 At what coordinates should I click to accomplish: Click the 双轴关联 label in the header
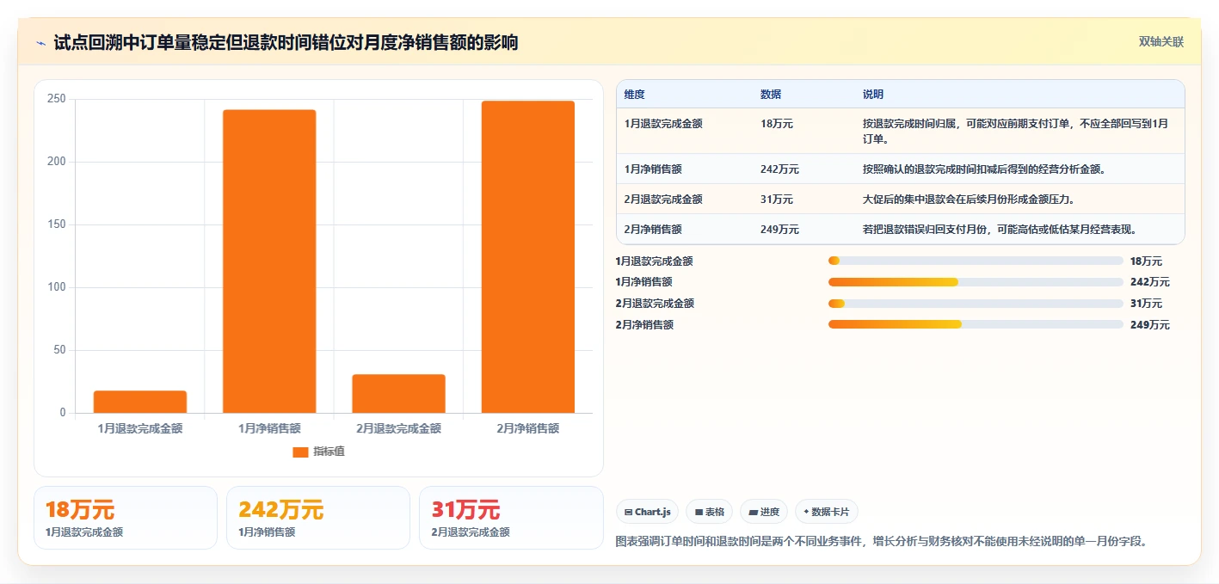1161,42
